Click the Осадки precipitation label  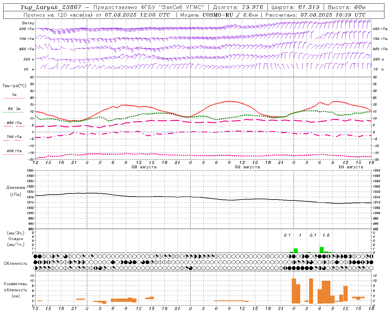(16, 239)
